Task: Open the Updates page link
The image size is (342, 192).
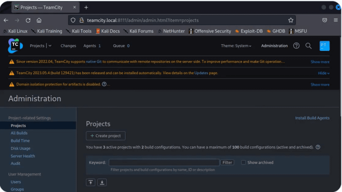Action: click(201, 73)
